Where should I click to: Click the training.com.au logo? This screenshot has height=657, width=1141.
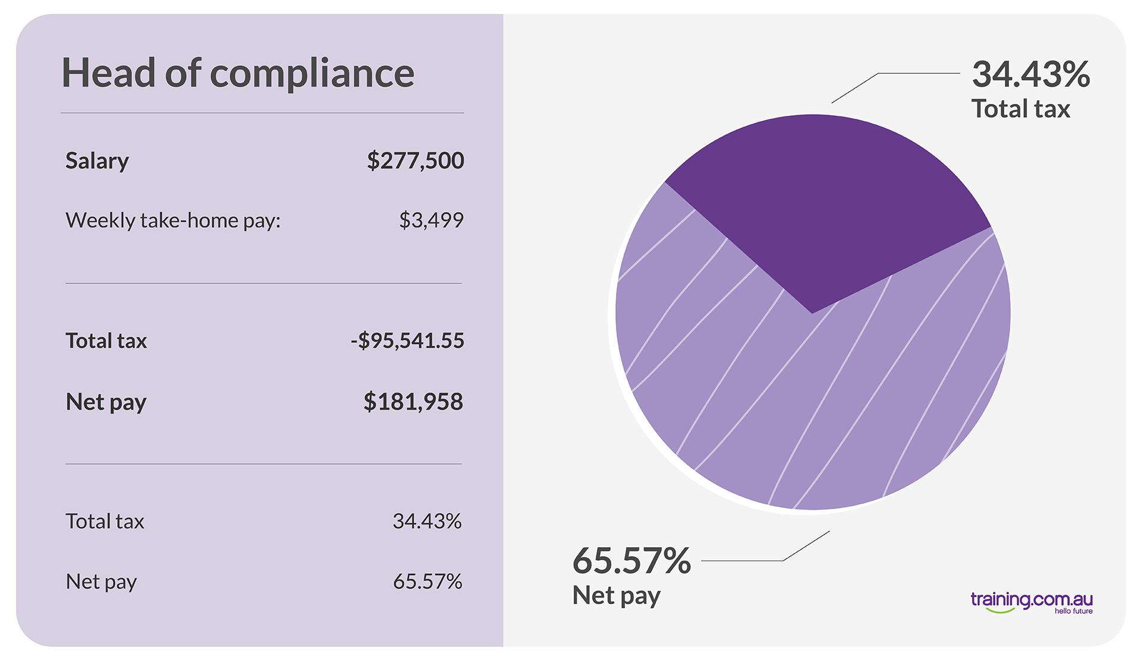click(1032, 602)
